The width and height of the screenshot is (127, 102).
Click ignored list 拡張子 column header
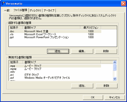click(16, 62)
